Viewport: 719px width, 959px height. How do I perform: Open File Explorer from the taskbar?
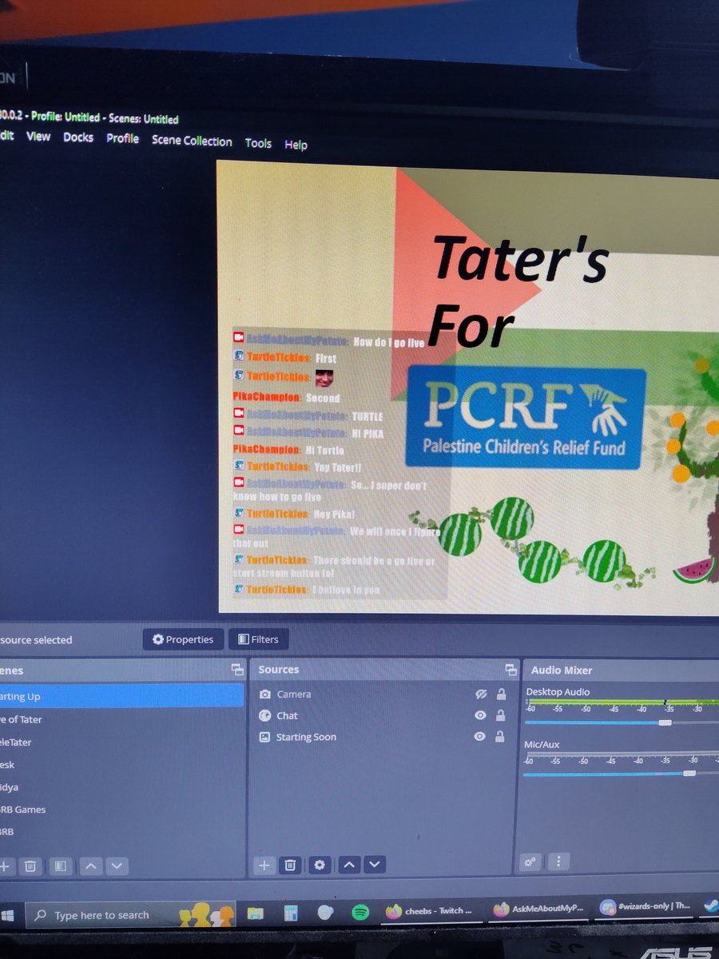[x=256, y=912]
